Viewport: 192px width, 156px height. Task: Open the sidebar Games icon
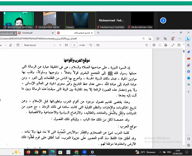click(x=188, y=65)
